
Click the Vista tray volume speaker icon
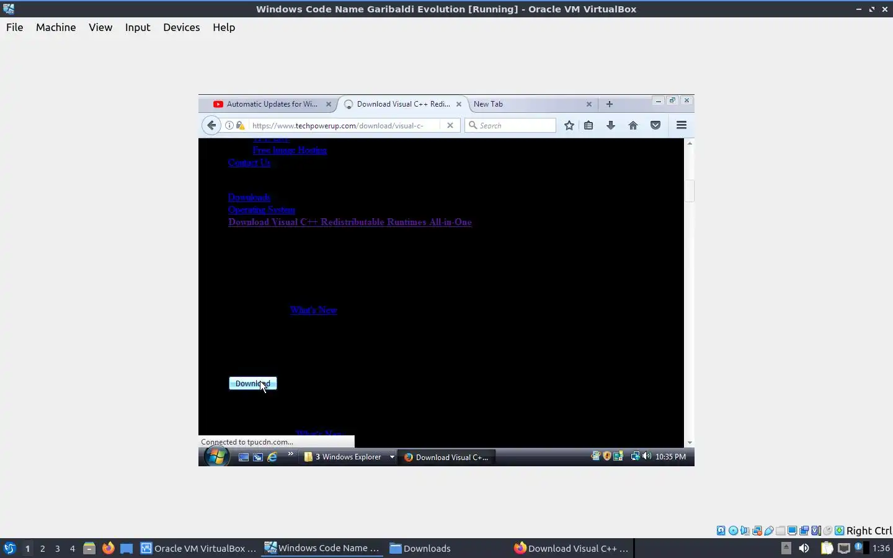click(x=647, y=456)
